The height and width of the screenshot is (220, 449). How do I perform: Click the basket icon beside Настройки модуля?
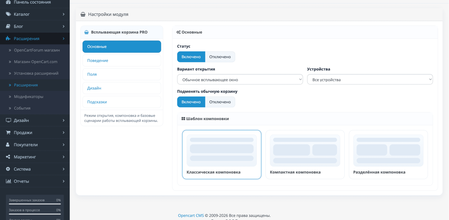coord(83,14)
